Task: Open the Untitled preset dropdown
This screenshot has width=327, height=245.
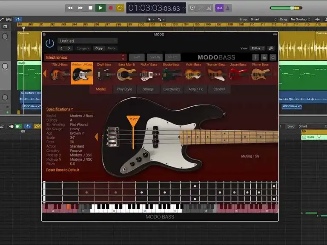Action: [88, 41]
